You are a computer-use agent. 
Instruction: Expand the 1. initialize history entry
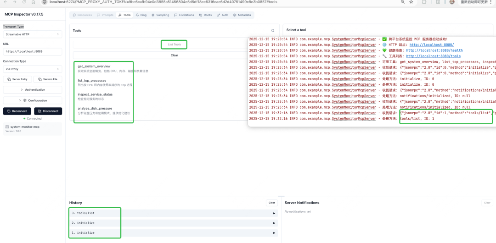pos(173,233)
